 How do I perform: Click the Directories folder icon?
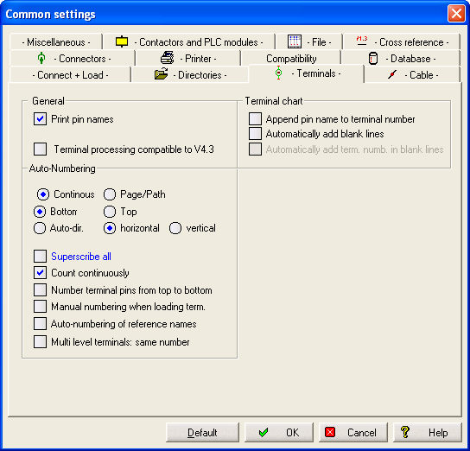pyautogui.click(x=162, y=73)
